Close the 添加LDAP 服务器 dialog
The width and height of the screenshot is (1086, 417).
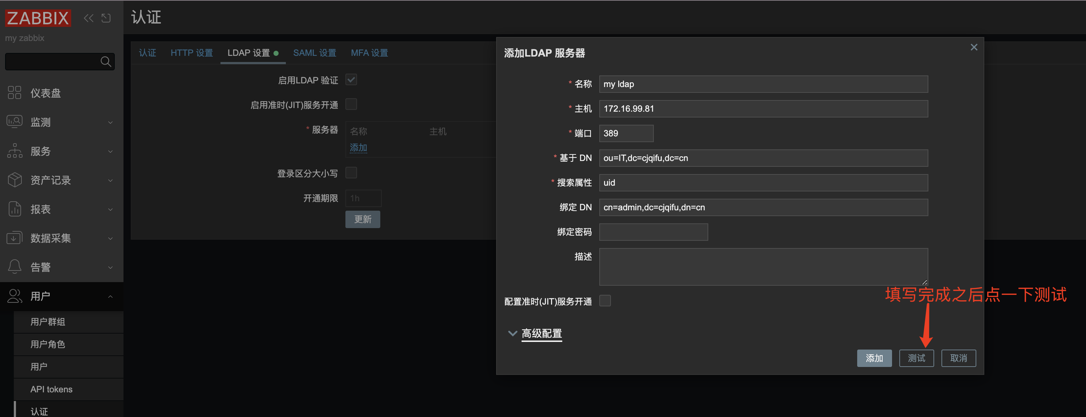pos(974,47)
